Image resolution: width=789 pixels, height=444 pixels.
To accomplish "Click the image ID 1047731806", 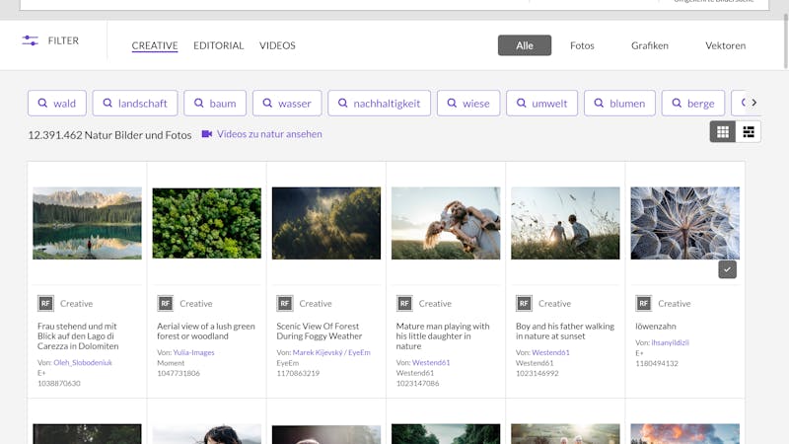I will tap(179, 373).
